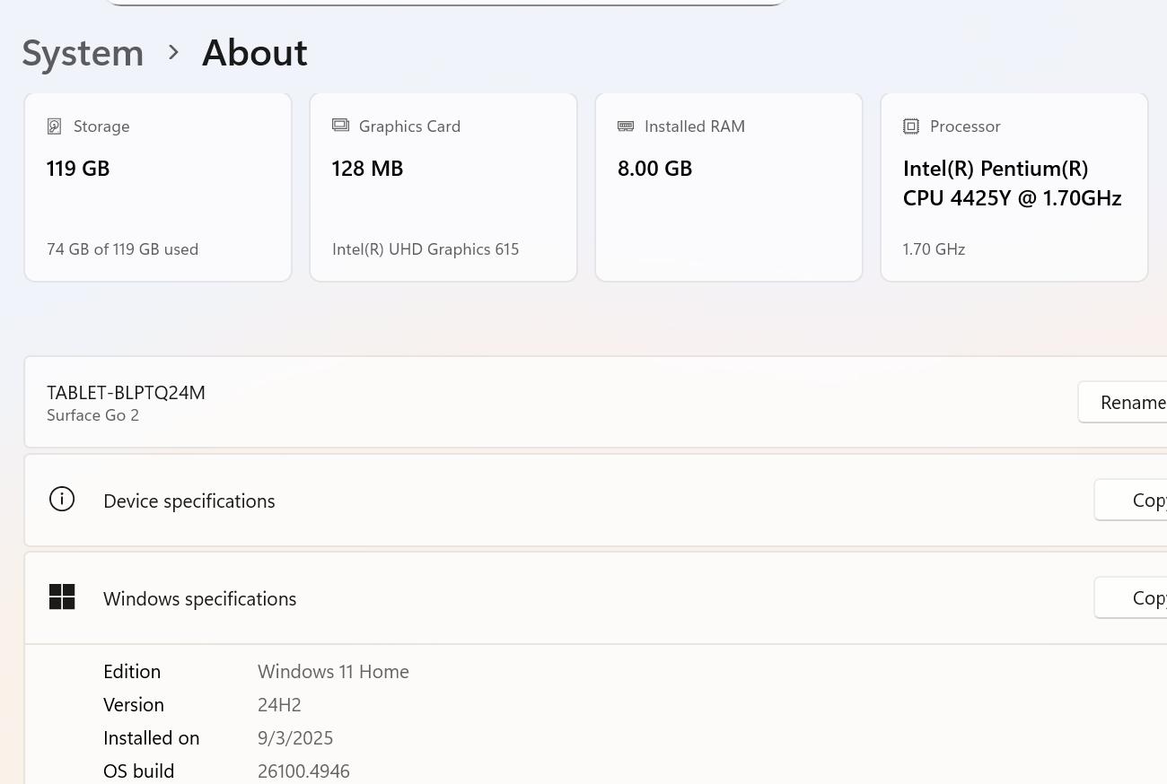The width and height of the screenshot is (1167, 784).
Task: Open the Graphics Card card
Action: (x=443, y=187)
